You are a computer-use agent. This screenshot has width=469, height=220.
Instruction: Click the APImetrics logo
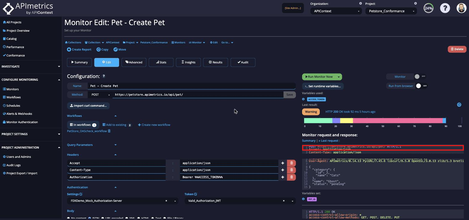[28, 8]
